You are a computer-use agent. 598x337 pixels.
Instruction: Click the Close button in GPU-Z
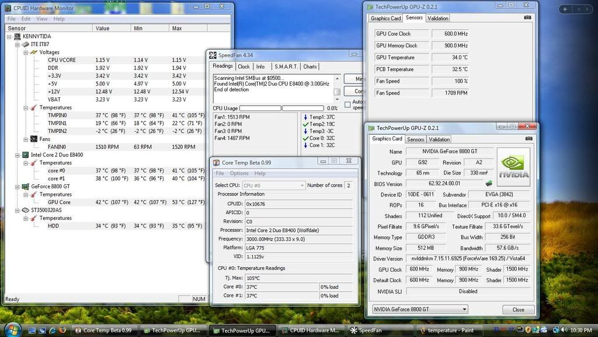517,310
